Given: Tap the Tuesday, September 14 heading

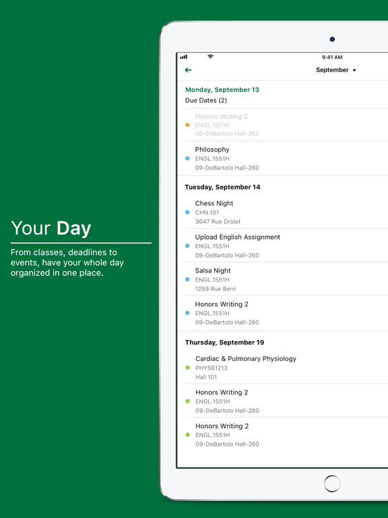Looking at the screenshot, I should (222, 187).
